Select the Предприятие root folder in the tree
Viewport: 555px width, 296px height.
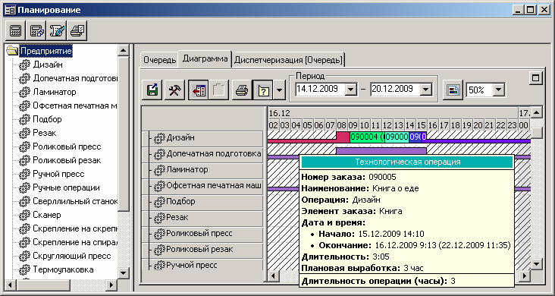pos(46,51)
